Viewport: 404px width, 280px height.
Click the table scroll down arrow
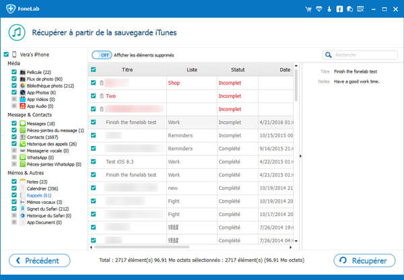point(296,241)
